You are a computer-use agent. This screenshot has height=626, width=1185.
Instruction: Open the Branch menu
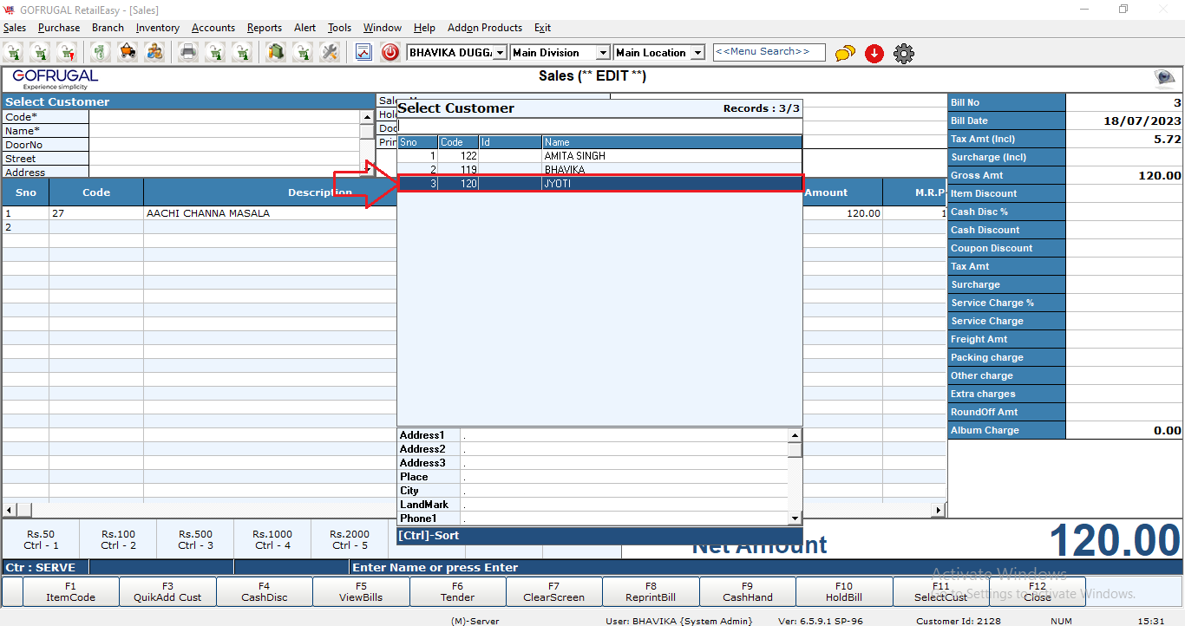(108, 28)
